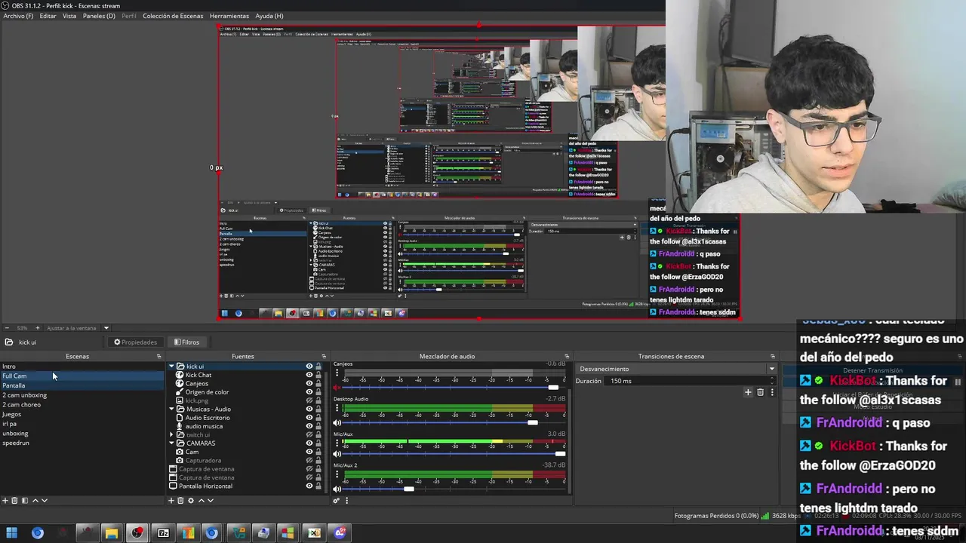Add a new scene with the plus icon

click(5, 500)
